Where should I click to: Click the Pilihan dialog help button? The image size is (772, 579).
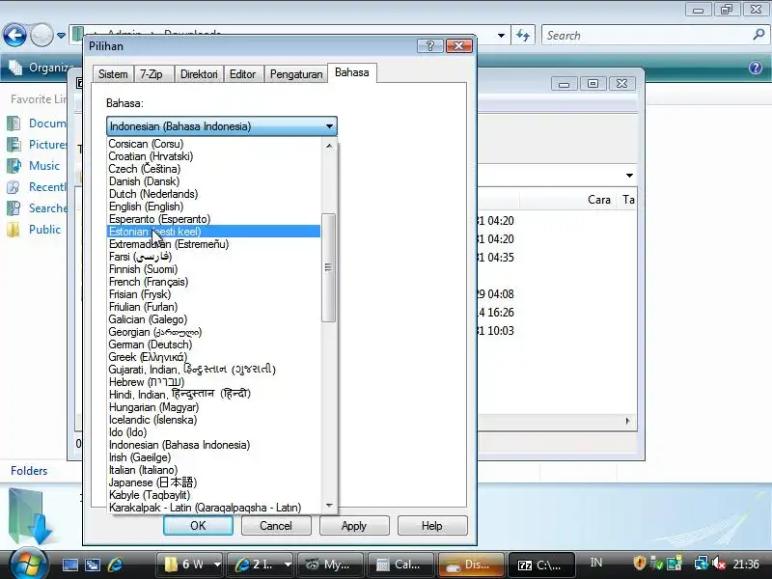pos(429,45)
